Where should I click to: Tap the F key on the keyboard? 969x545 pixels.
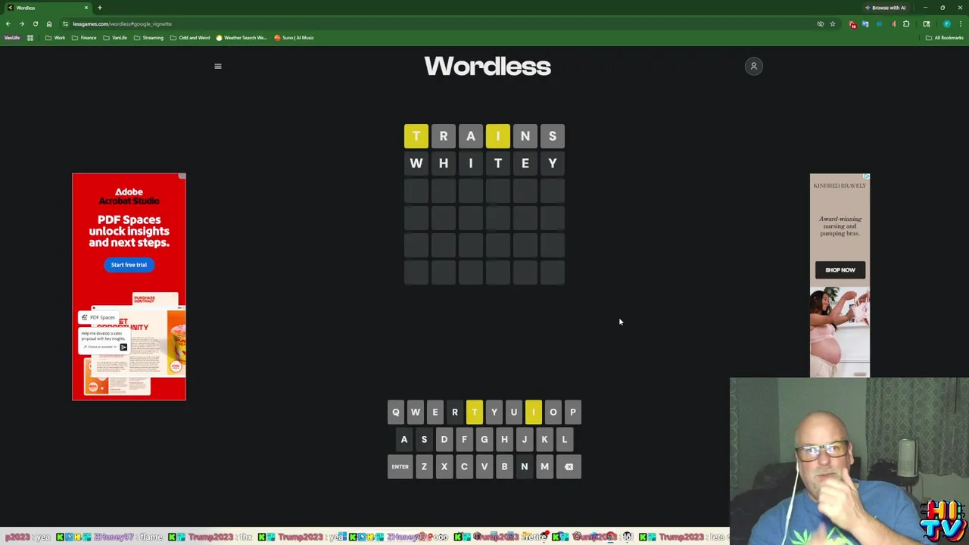coord(464,439)
